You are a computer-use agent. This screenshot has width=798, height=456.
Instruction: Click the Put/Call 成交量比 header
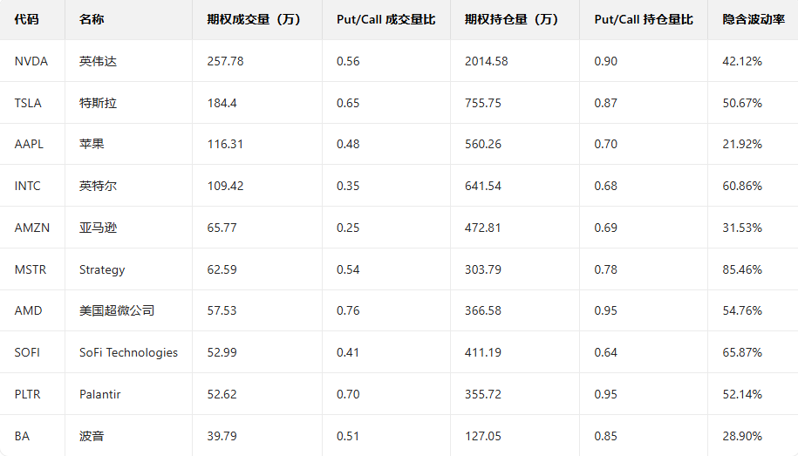(x=385, y=19)
